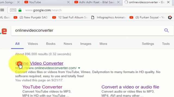Switch to News results tab
Image resolution: width=174 pixels, height=97 pixels.
(x=68, y=44)
